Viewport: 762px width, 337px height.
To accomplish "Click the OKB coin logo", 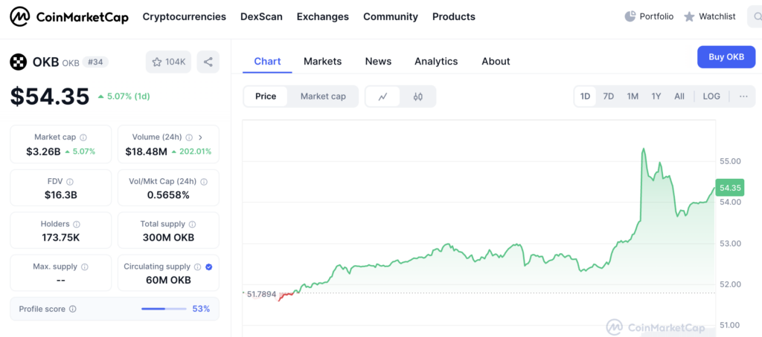I will [19, 62].
